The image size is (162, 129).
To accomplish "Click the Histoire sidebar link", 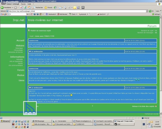I will pyautogui.click(x=20, y=46).
